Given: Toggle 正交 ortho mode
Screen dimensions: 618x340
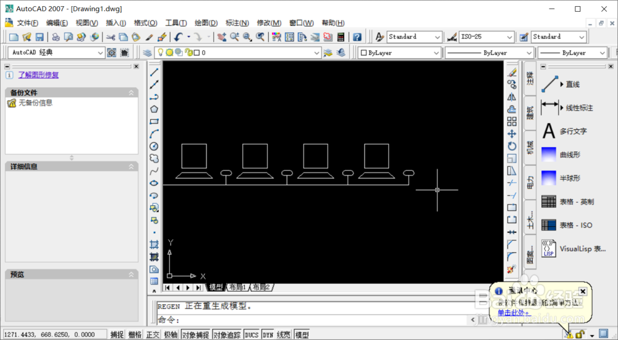Looking at the screenshot, I should tap(153, 335).
